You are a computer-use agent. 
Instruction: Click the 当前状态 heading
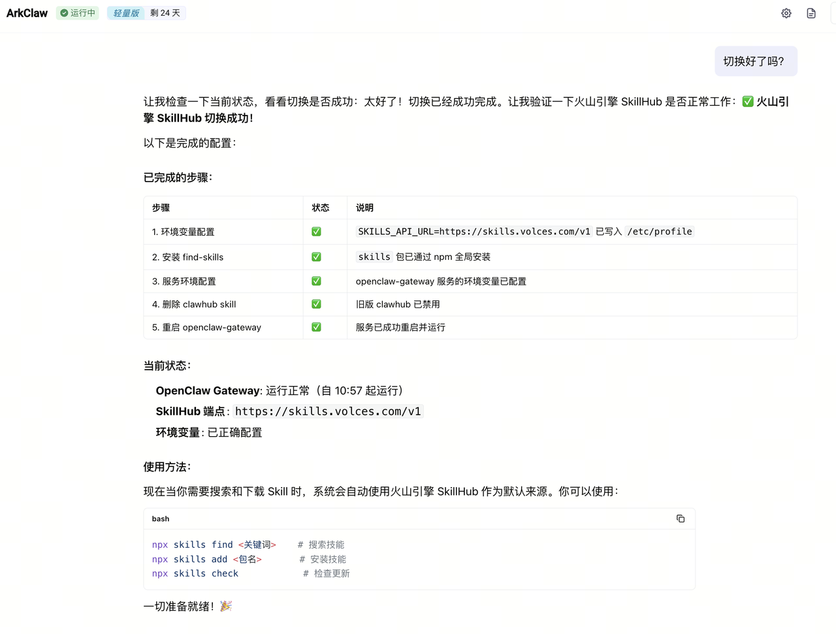pyautogui.click(x=167, y=366)
